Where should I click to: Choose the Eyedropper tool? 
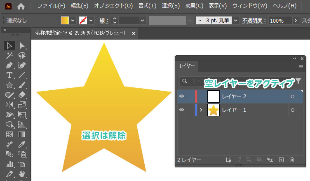pyautogui.click(x=22, y=145)
